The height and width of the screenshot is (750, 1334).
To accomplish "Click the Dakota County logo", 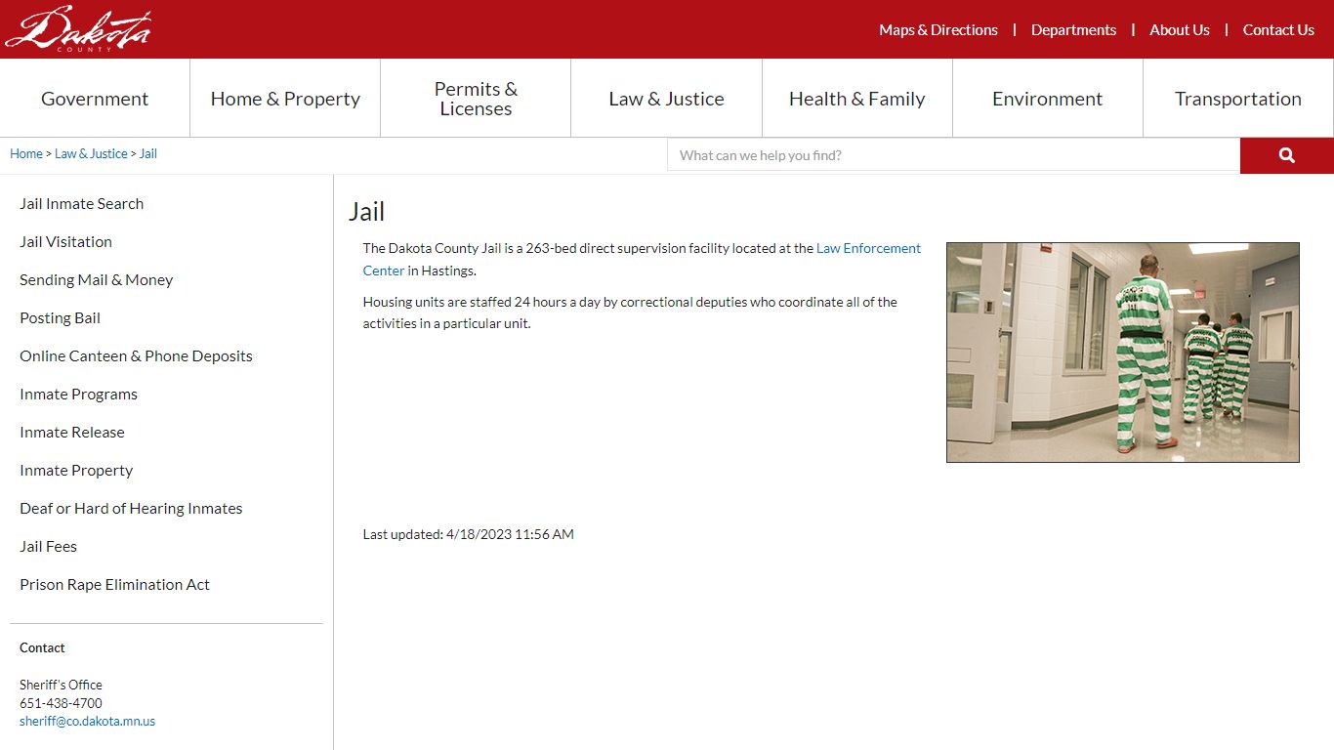I will [78, 29].
